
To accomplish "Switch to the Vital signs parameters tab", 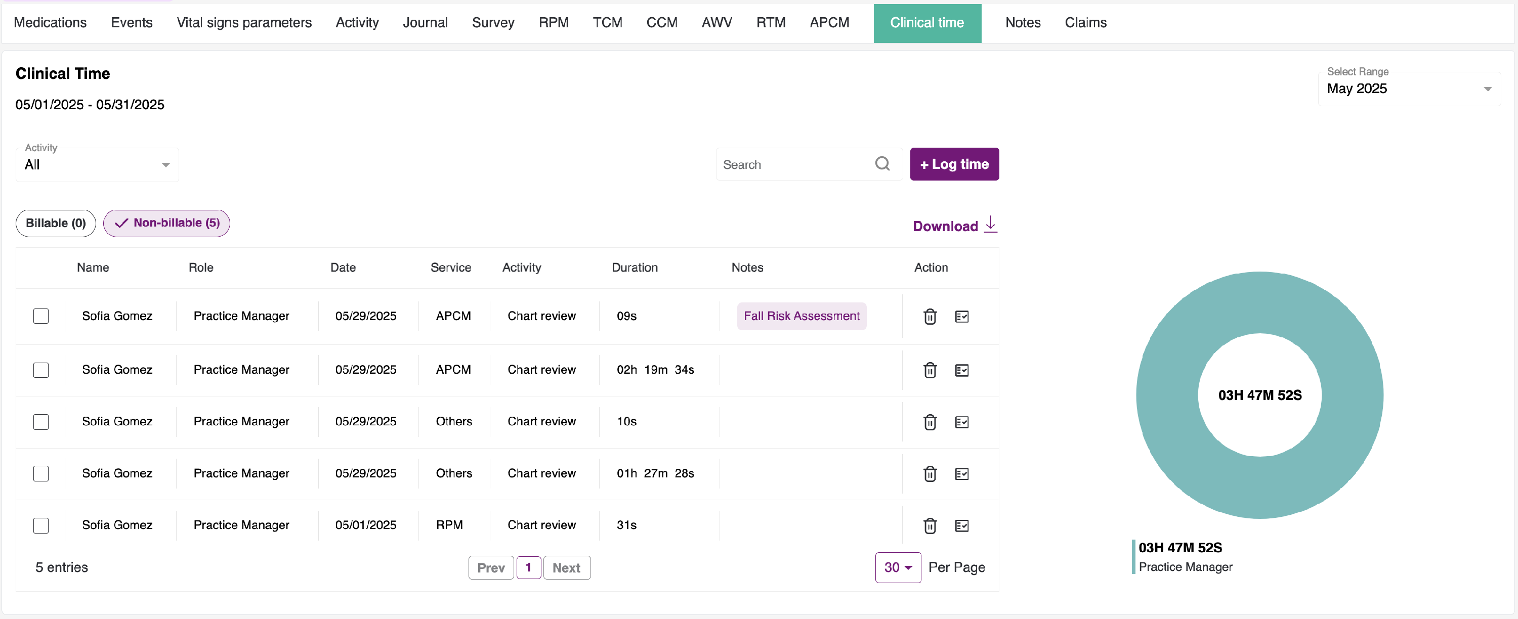I will coord(244,22).
